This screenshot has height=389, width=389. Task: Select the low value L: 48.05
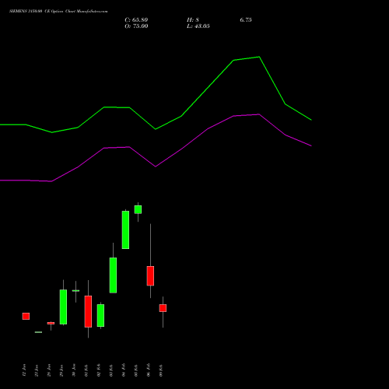[198, 26]
